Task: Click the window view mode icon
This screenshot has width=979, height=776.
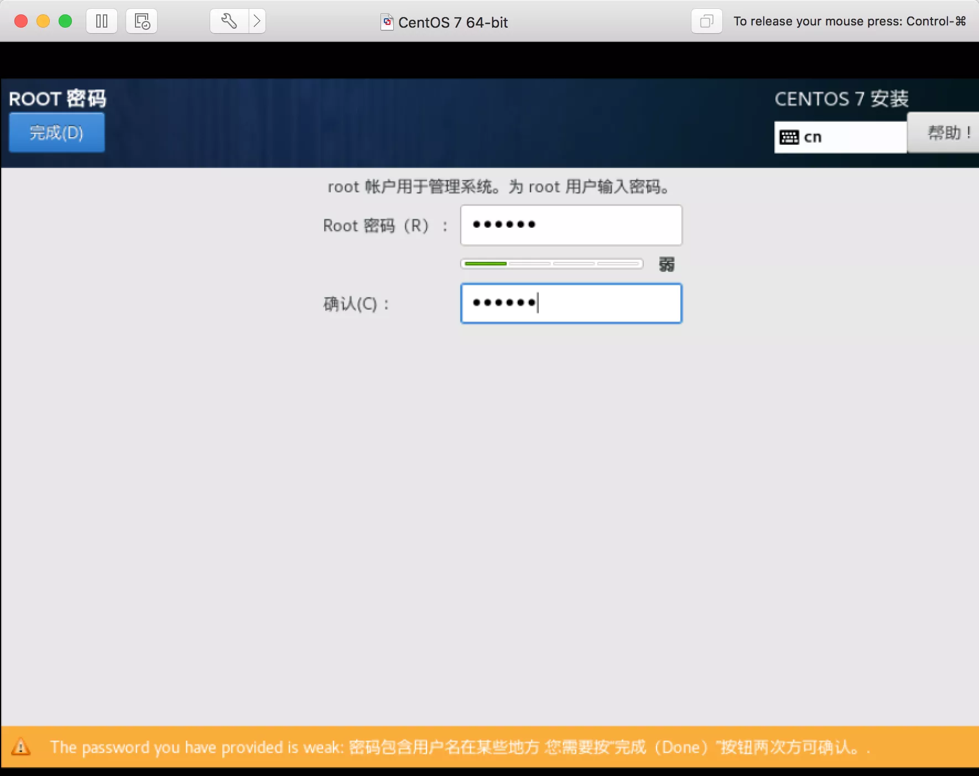Action: pyautogui.click(x=706, y=22)
